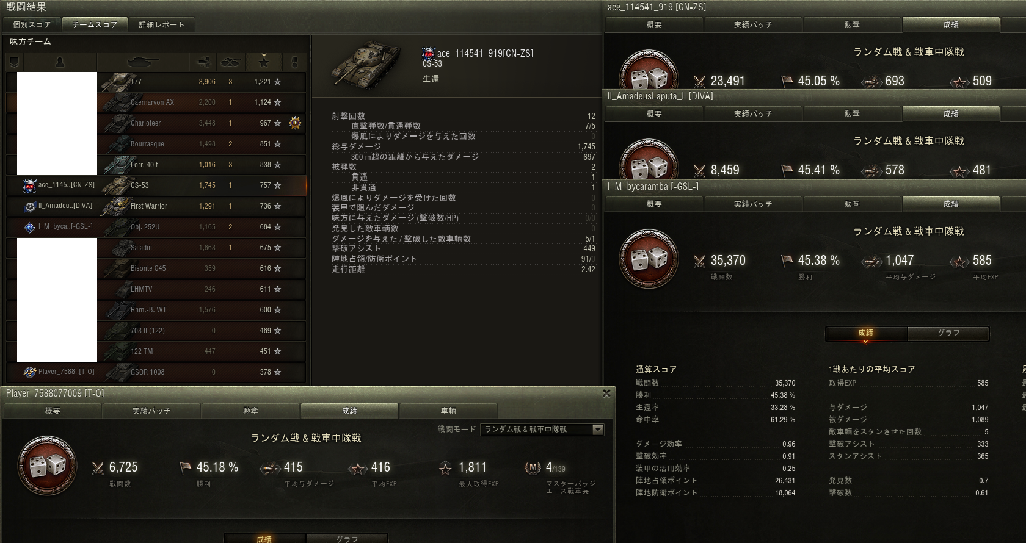This screenshot has height=543, width=1026.
Task: Open 勲章 tab for ace_114541_919
Action: pyautogui.click(x=852, y=25)
